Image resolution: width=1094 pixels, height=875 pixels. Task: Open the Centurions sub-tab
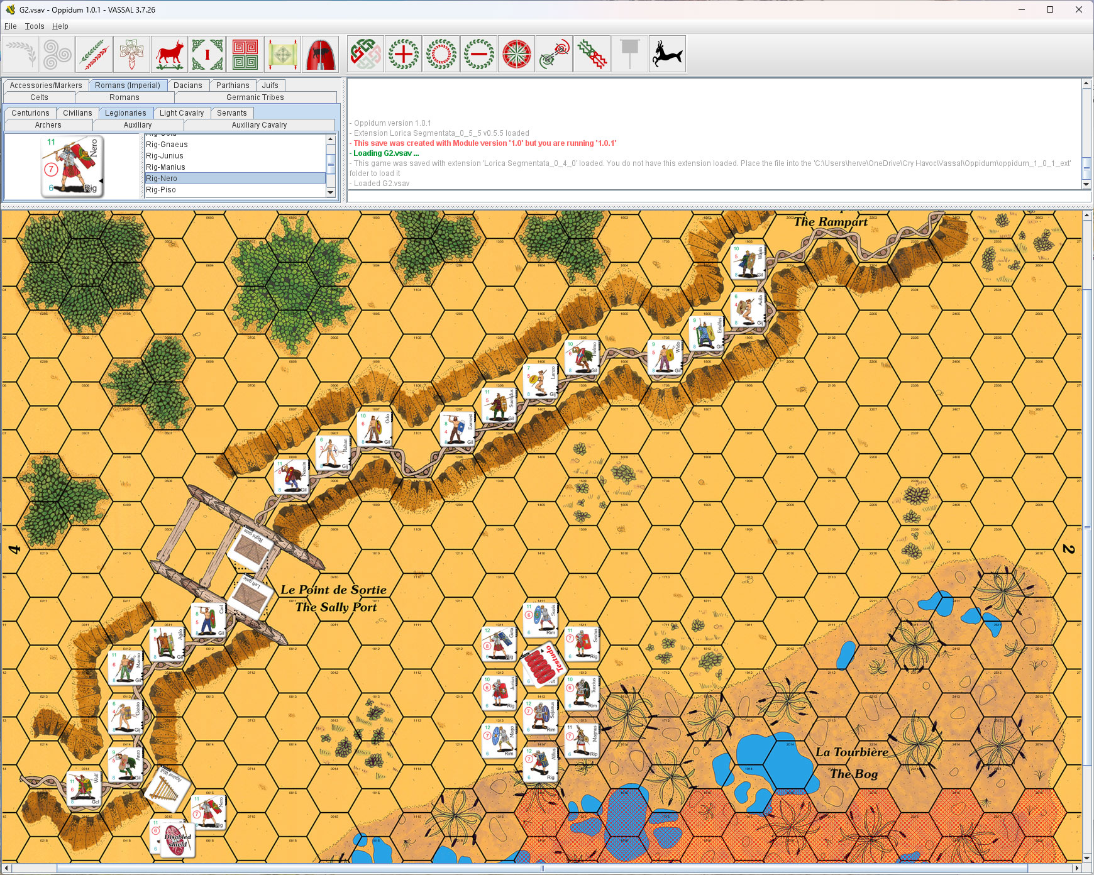coord(30,113)
